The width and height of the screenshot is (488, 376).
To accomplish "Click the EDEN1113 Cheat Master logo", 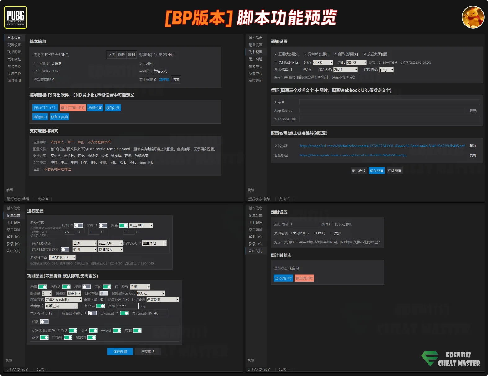I will coord(451,359).
